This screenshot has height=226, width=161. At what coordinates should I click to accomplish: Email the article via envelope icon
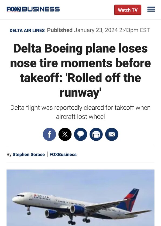112,134
